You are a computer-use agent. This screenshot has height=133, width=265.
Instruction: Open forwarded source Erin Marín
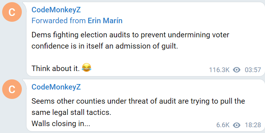point(105,21)
